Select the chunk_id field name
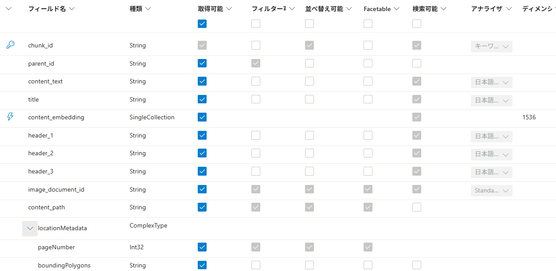The height and width of the screenshot is (271, 556). (x=40, y=45)
